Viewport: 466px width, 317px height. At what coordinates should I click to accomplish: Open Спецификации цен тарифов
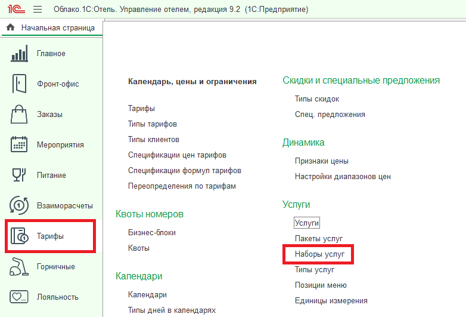[177, 155]
